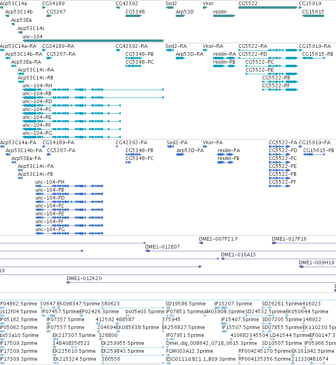Screen dimensions: 336x365
Task: Click protein unc-104-PD
Action: point(69,202)
